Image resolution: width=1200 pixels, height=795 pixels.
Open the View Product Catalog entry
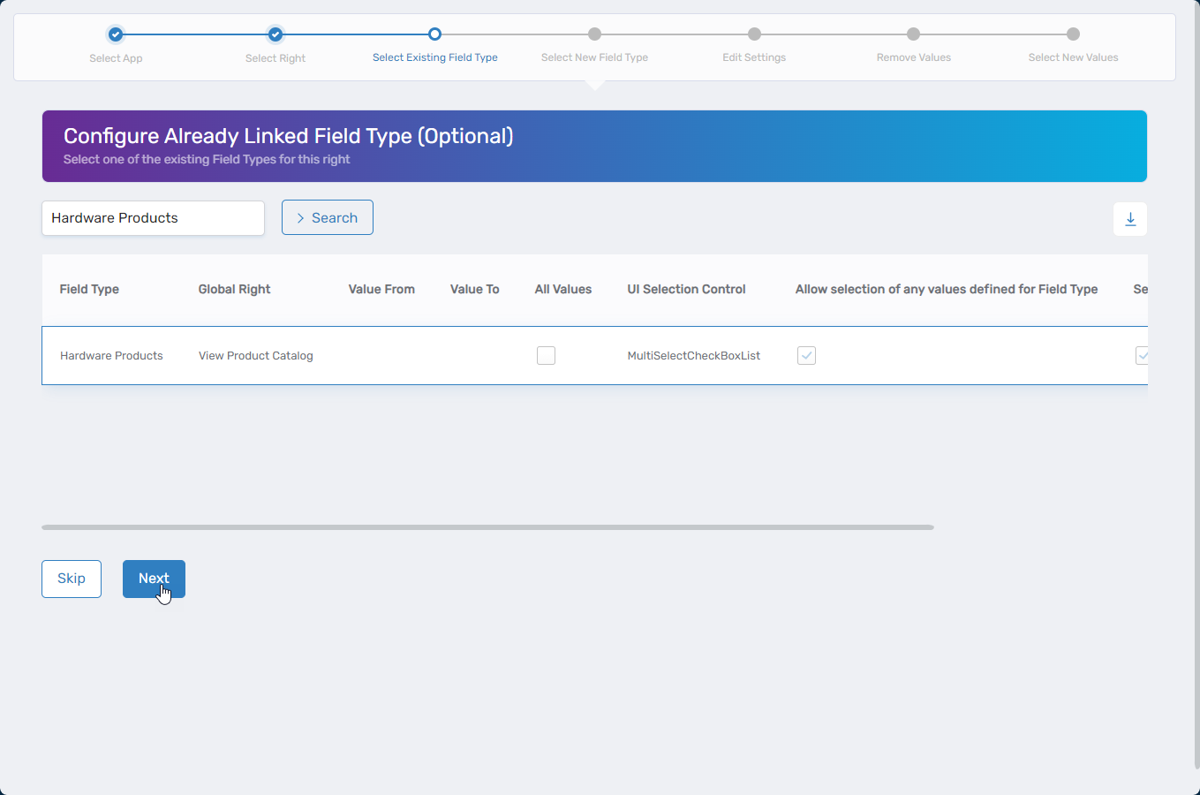(255, 355)
